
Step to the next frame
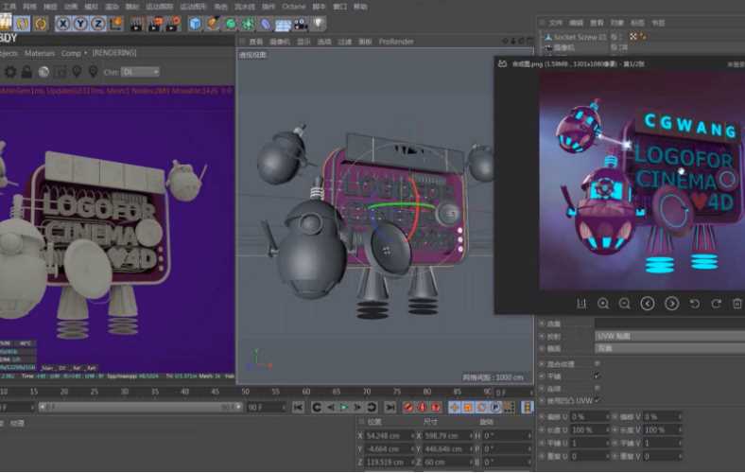tap(357, 407)
